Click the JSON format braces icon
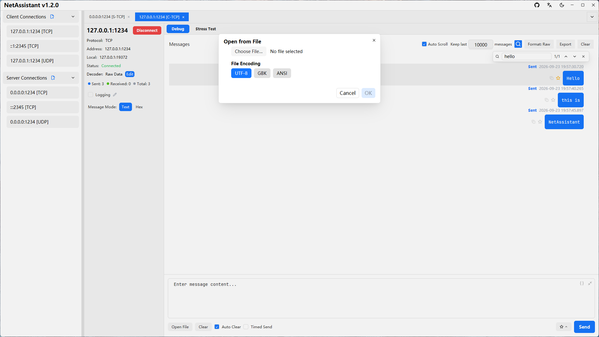 point(582,283)
